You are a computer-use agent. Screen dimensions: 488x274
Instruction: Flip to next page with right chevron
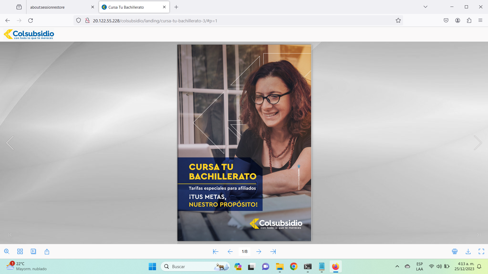point(478,143)
